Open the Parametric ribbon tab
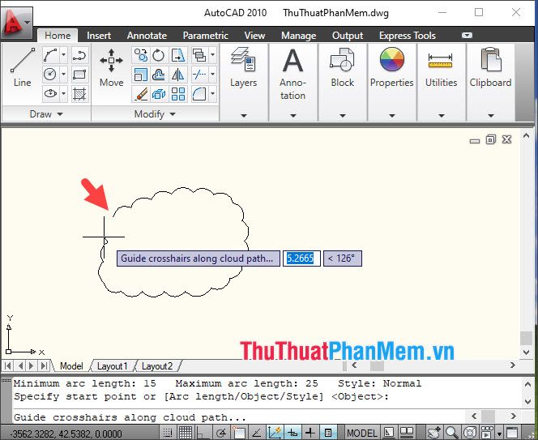 (205, 36)
